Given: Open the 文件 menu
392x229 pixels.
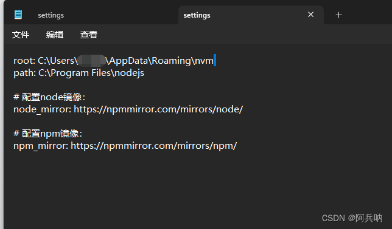Looking at the screenshot, I should click(x=21, y=35).
